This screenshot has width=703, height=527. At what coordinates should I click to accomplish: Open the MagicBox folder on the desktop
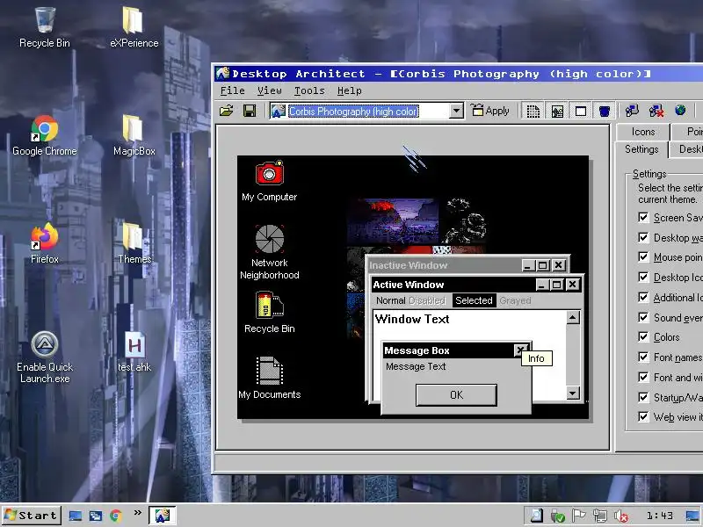click(134, 135)
